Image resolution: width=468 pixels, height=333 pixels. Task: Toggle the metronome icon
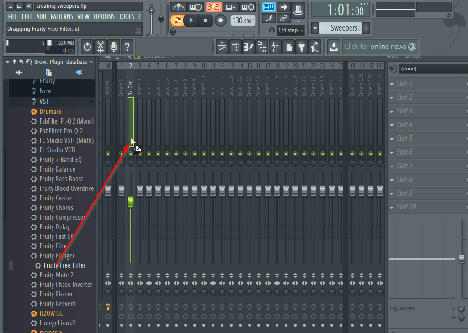pyautogui.click(x=179, y=7)
